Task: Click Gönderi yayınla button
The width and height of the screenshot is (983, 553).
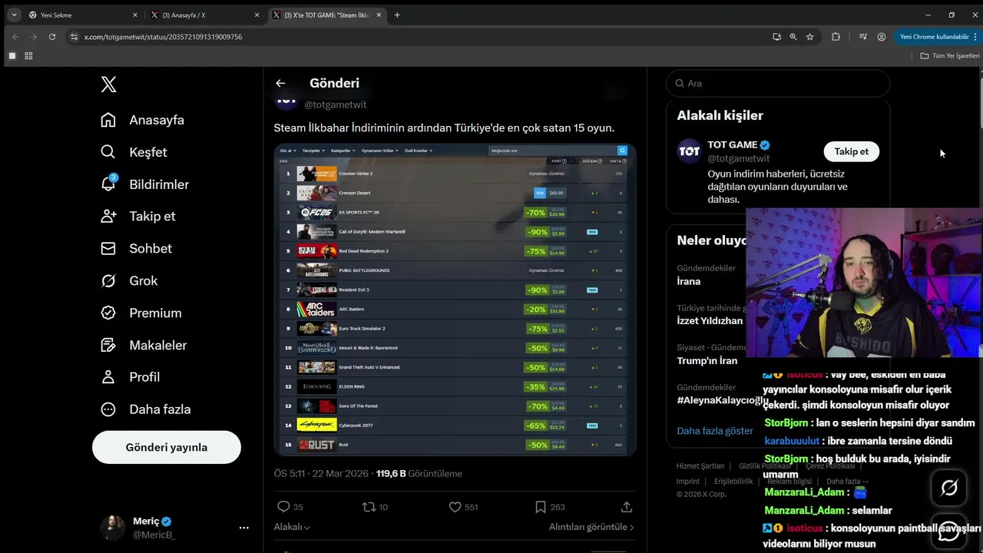Action: click(167, 447)
